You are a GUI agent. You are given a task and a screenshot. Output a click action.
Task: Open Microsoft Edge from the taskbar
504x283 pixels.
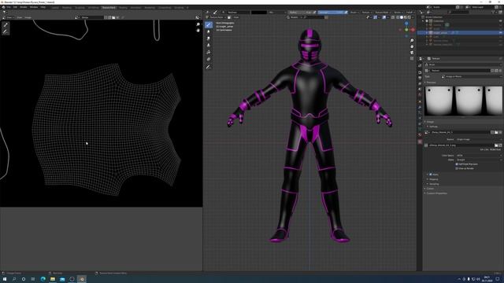tap(43, 279)
